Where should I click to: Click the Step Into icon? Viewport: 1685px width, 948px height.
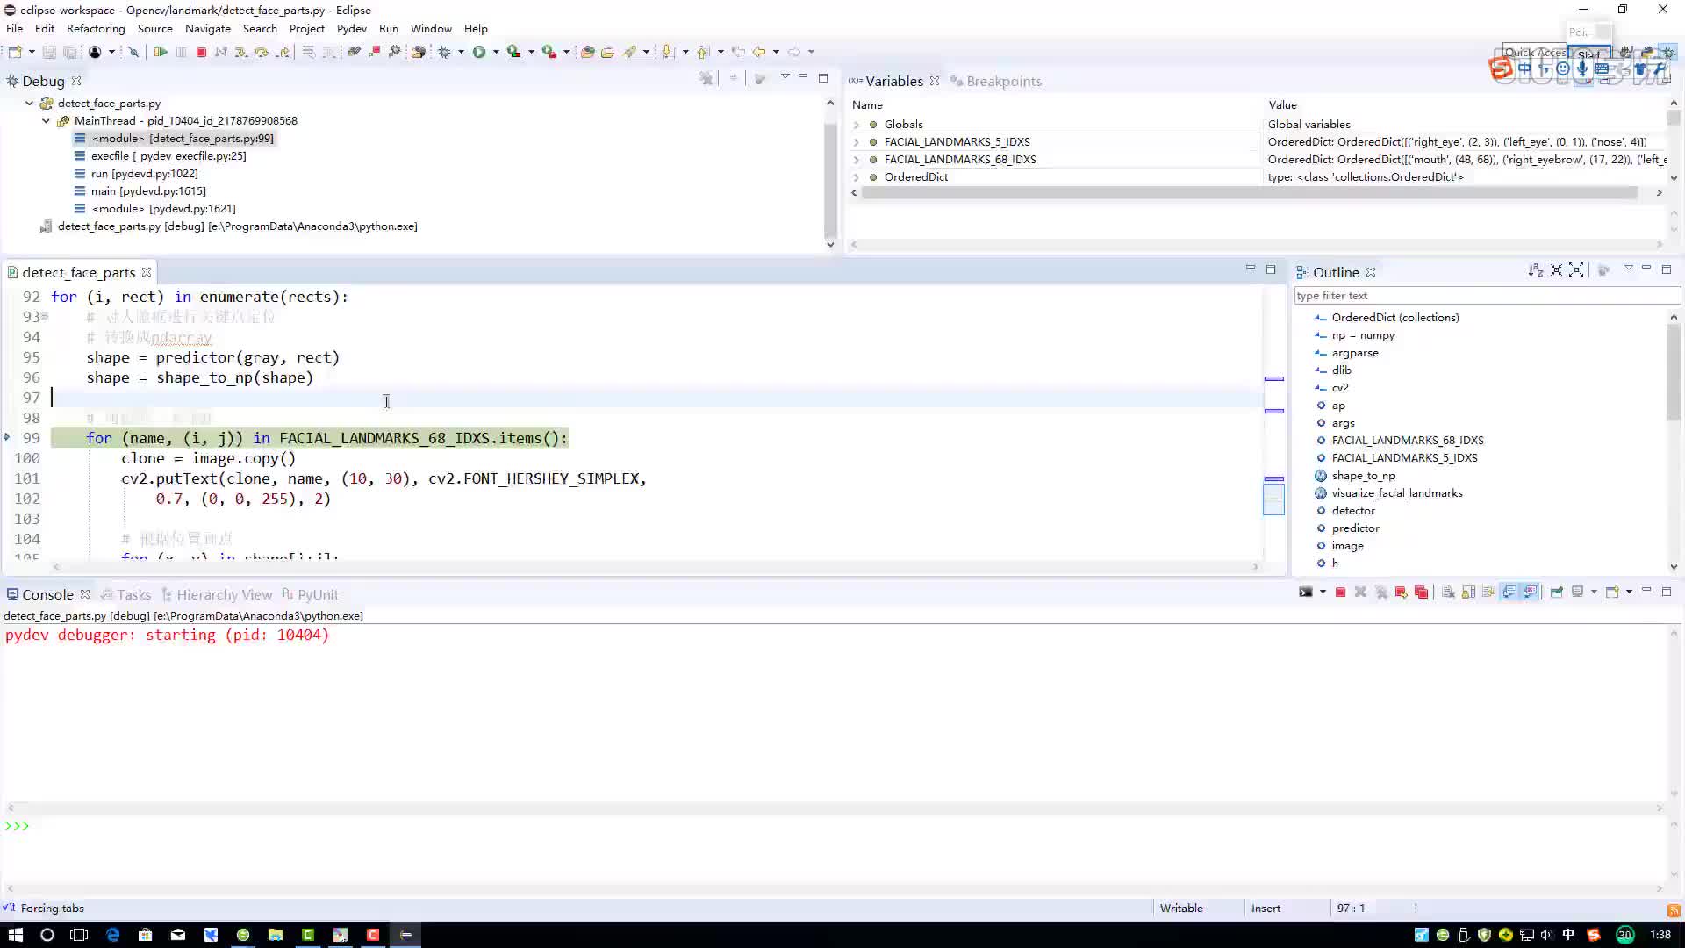[241, 52]
